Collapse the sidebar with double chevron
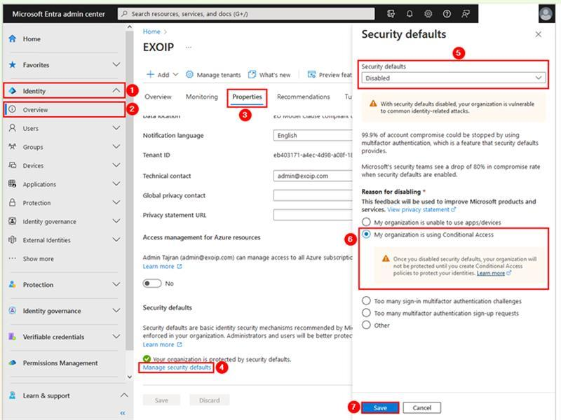This screenshot has height=420, width=561. tap(123, 413)
